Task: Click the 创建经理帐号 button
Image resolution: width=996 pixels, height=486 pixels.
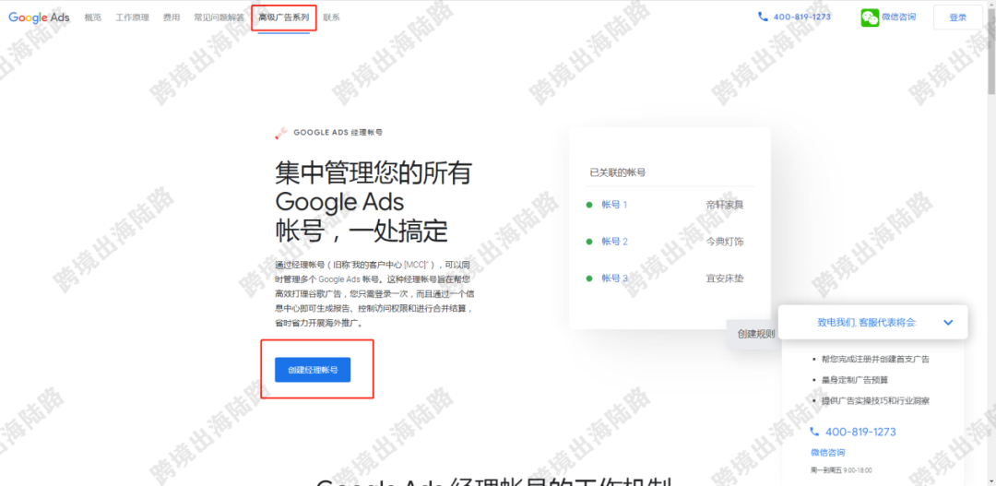Action: click(x=313, y=370)
